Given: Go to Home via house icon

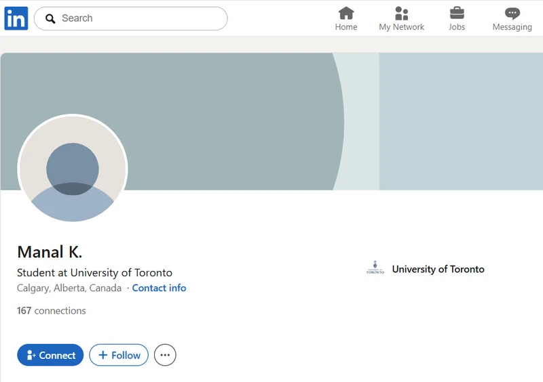Looking at the screenshot, I should coord(346,13).
